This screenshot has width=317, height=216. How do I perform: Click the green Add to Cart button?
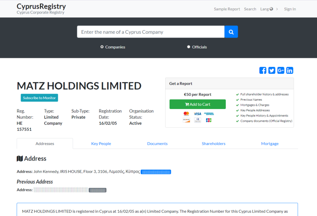coord(197,104)
